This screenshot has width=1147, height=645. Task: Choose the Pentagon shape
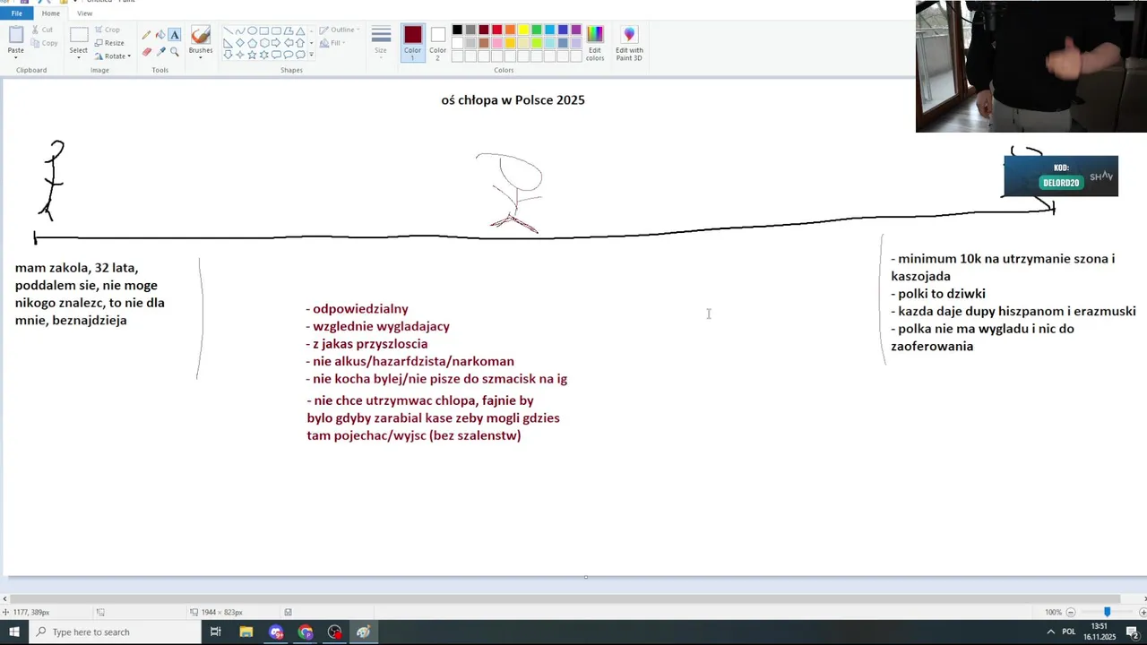click(252, 42)
